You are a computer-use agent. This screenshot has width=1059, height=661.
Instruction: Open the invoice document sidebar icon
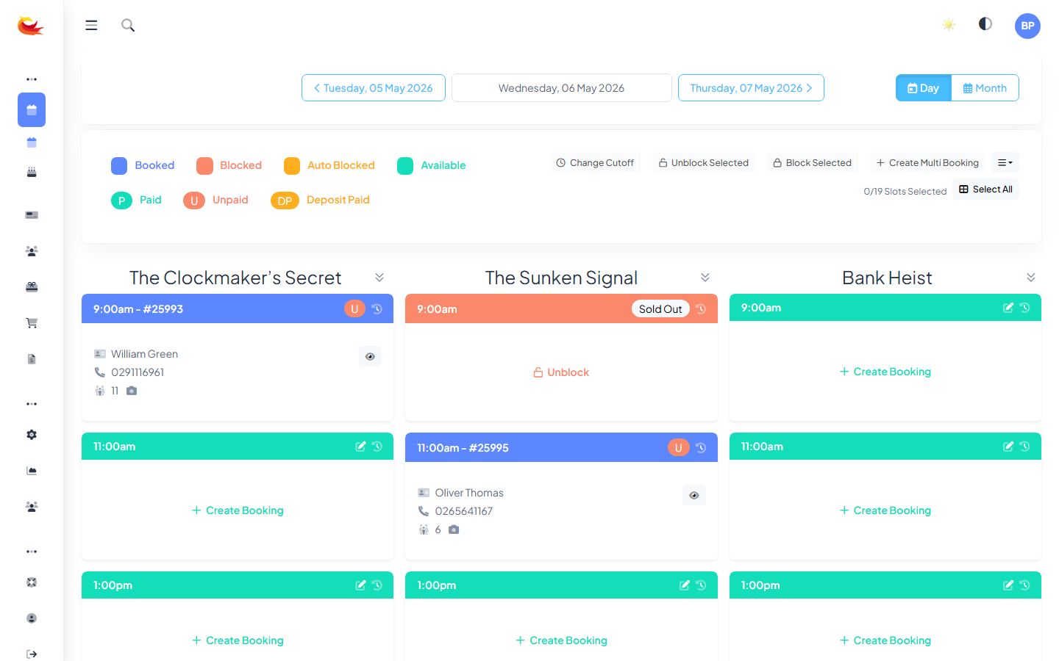[x=32, y=359]
